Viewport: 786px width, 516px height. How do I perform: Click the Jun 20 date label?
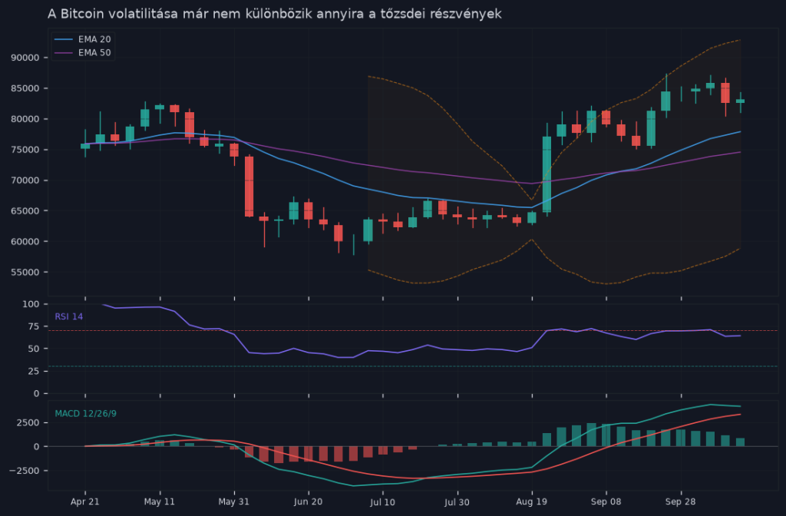click(x=309, y=501)
